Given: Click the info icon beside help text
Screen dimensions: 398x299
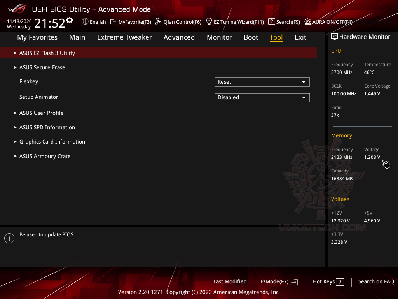Looking at the screenshot, I should pyautogui.click(x=9, y=238).
